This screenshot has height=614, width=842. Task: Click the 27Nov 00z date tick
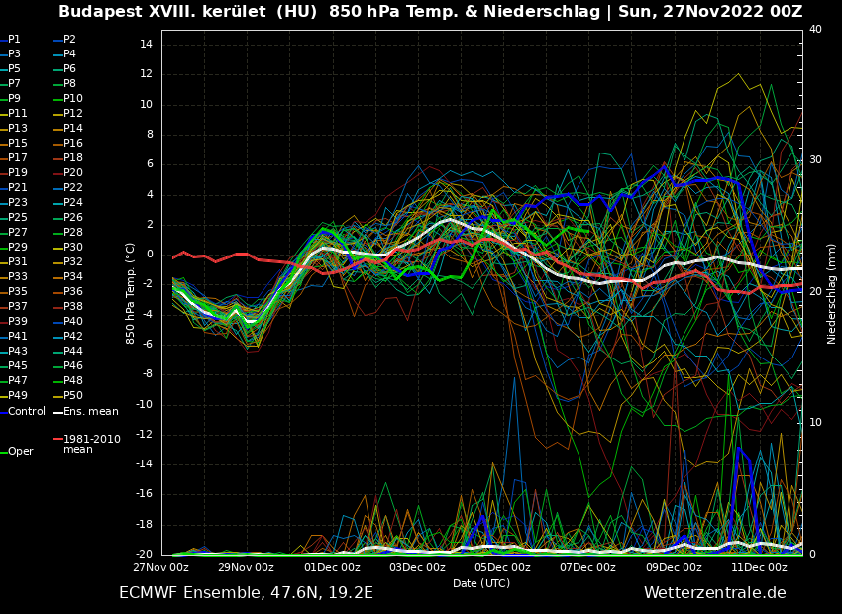tap(161, 567)
